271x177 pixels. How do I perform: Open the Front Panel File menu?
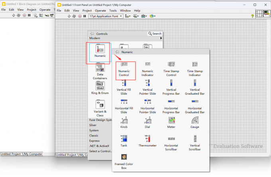pyautogui.click(x=59, y=10)
